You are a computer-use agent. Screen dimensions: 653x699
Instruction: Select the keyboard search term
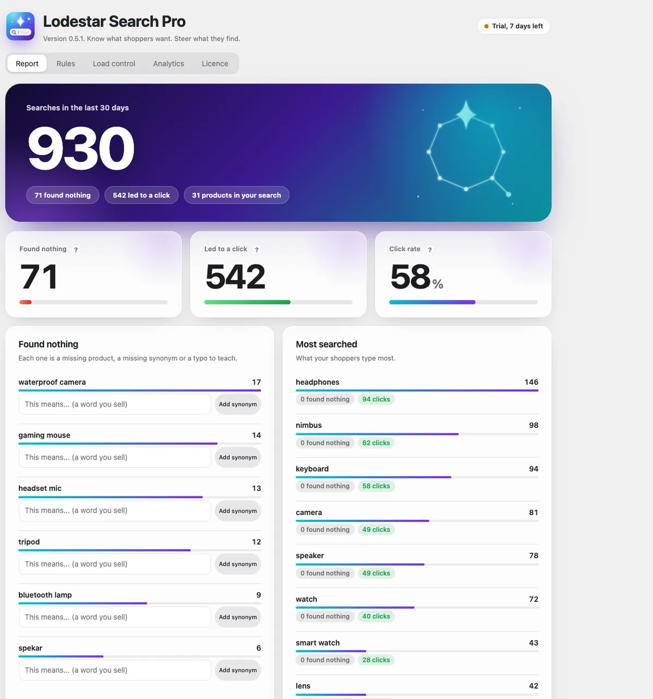pos(312,469)
